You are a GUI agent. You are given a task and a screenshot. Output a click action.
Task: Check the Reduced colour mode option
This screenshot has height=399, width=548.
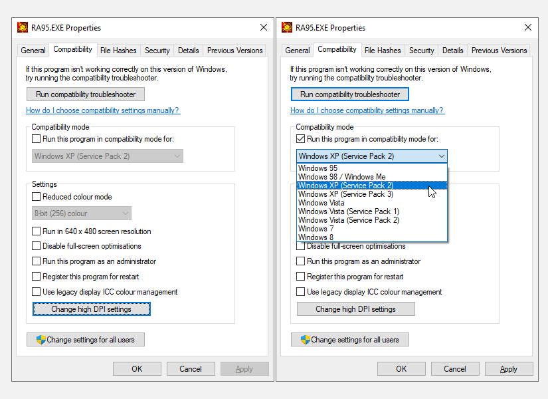(x=37, y=196)
